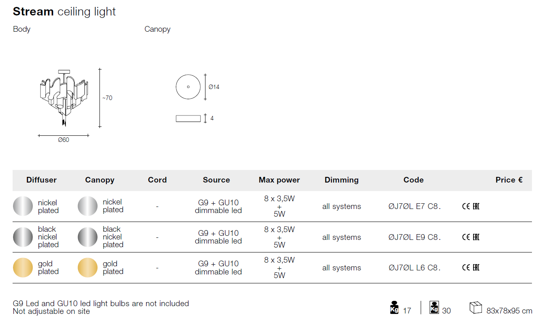Click the CE EAC mark in the E9 row

471,237
